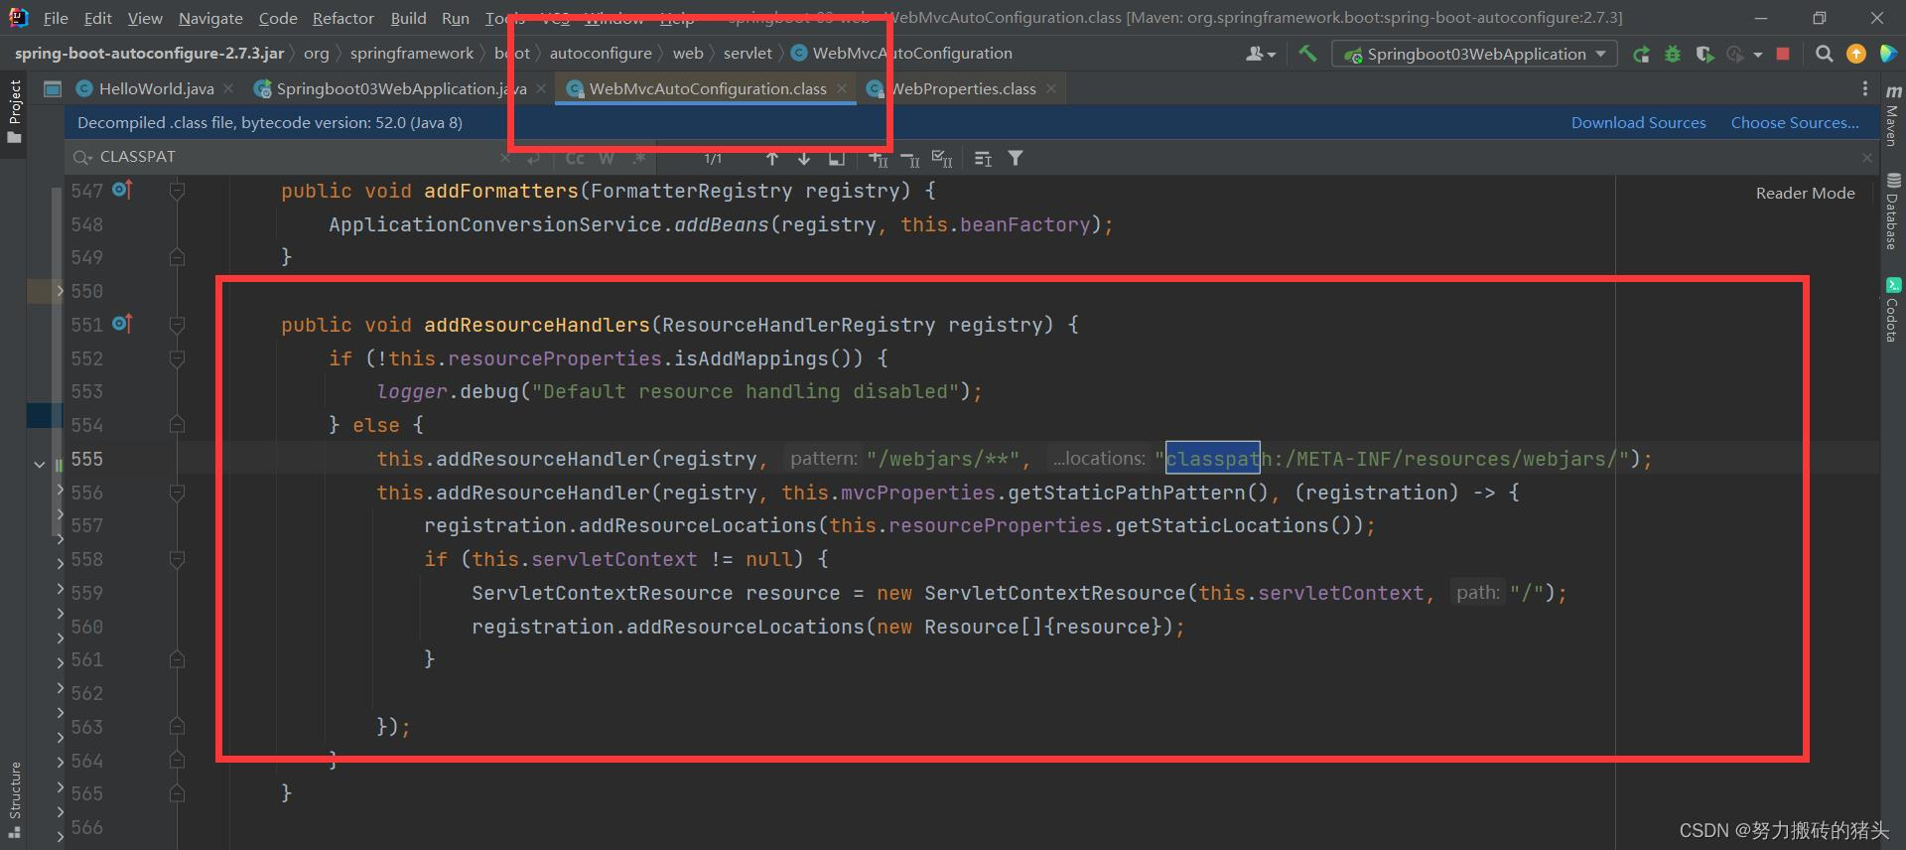Clear the CLASSPAT search text
Viewport: 1906px width, 850px height.
pos(506,157)
